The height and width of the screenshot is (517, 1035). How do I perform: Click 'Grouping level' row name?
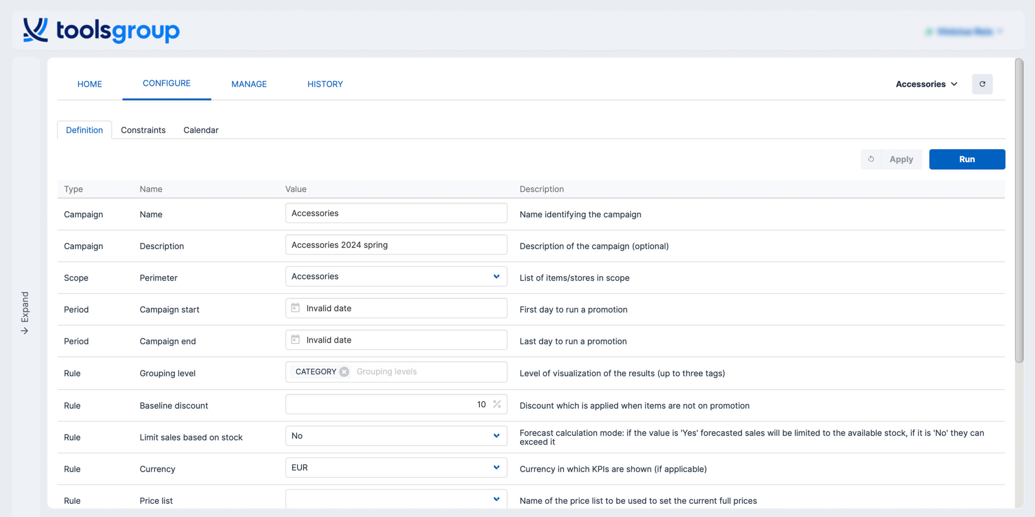tap(167, 373)
